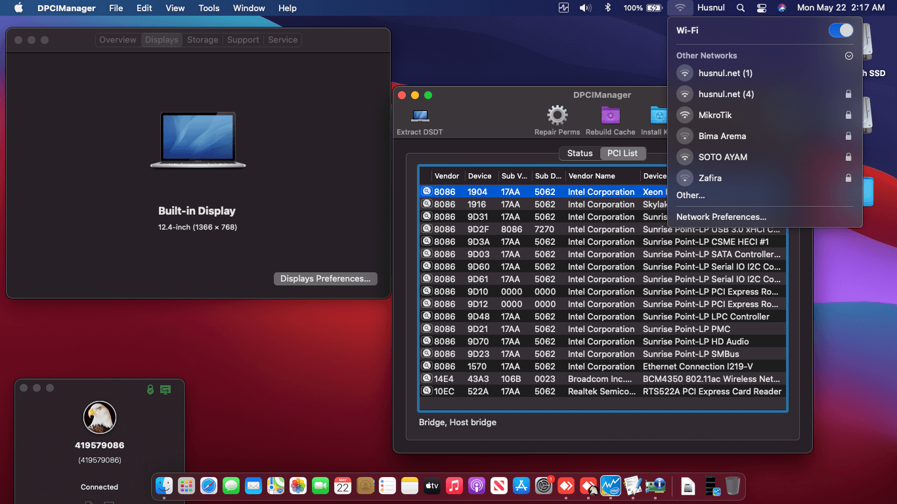897x504 pixels.
Task: Open Safari in the dock
Action: [209, 486]
